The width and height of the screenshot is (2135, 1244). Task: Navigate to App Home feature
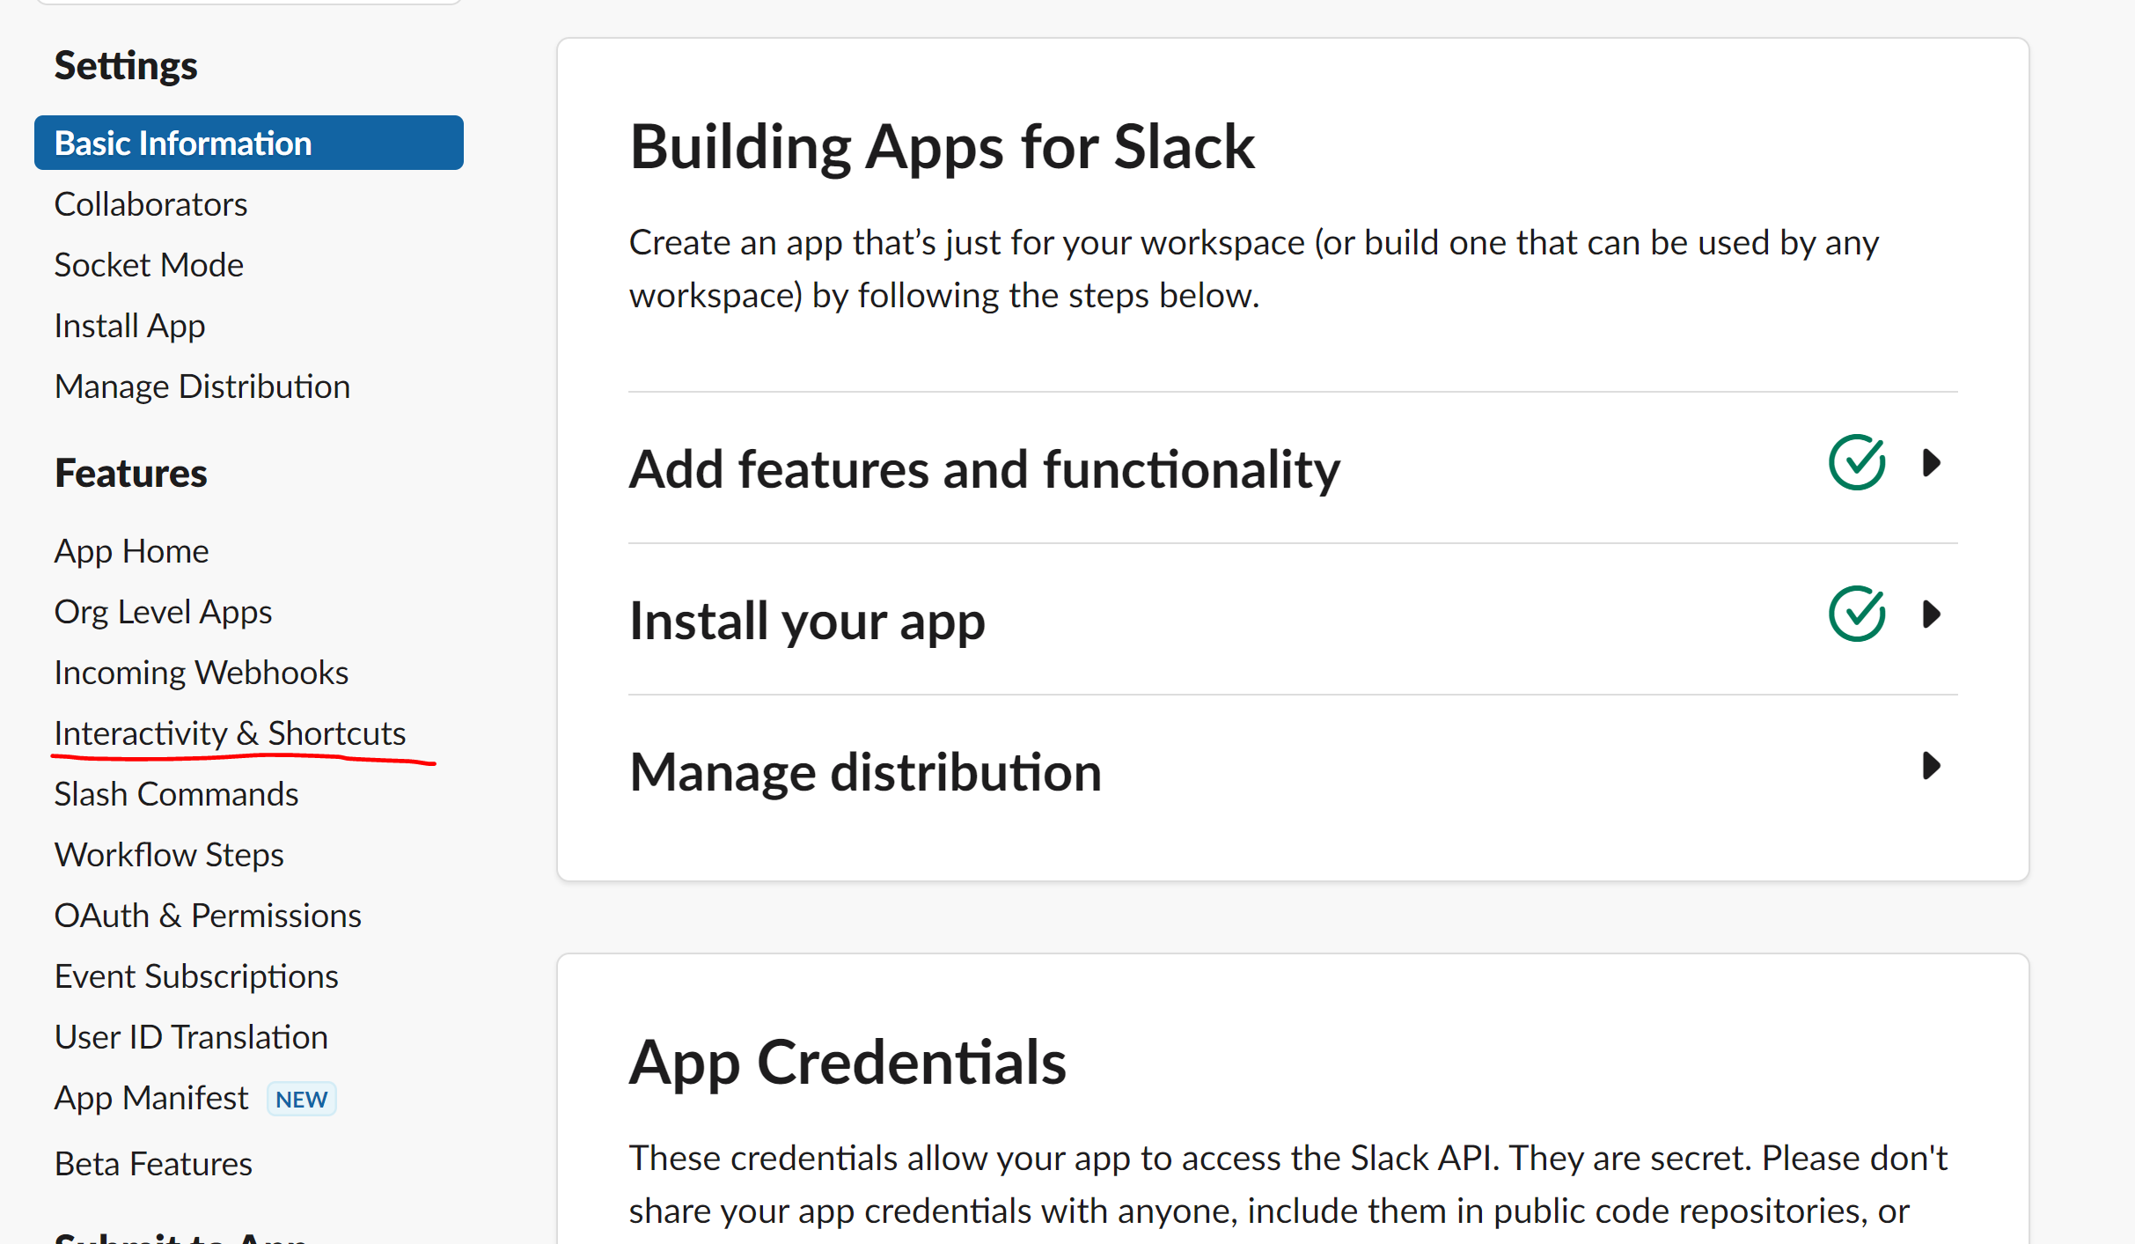click(x=131, y=551)
